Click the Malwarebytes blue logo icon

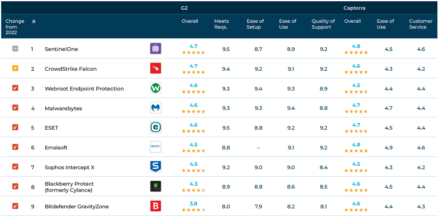pos(155,108)
